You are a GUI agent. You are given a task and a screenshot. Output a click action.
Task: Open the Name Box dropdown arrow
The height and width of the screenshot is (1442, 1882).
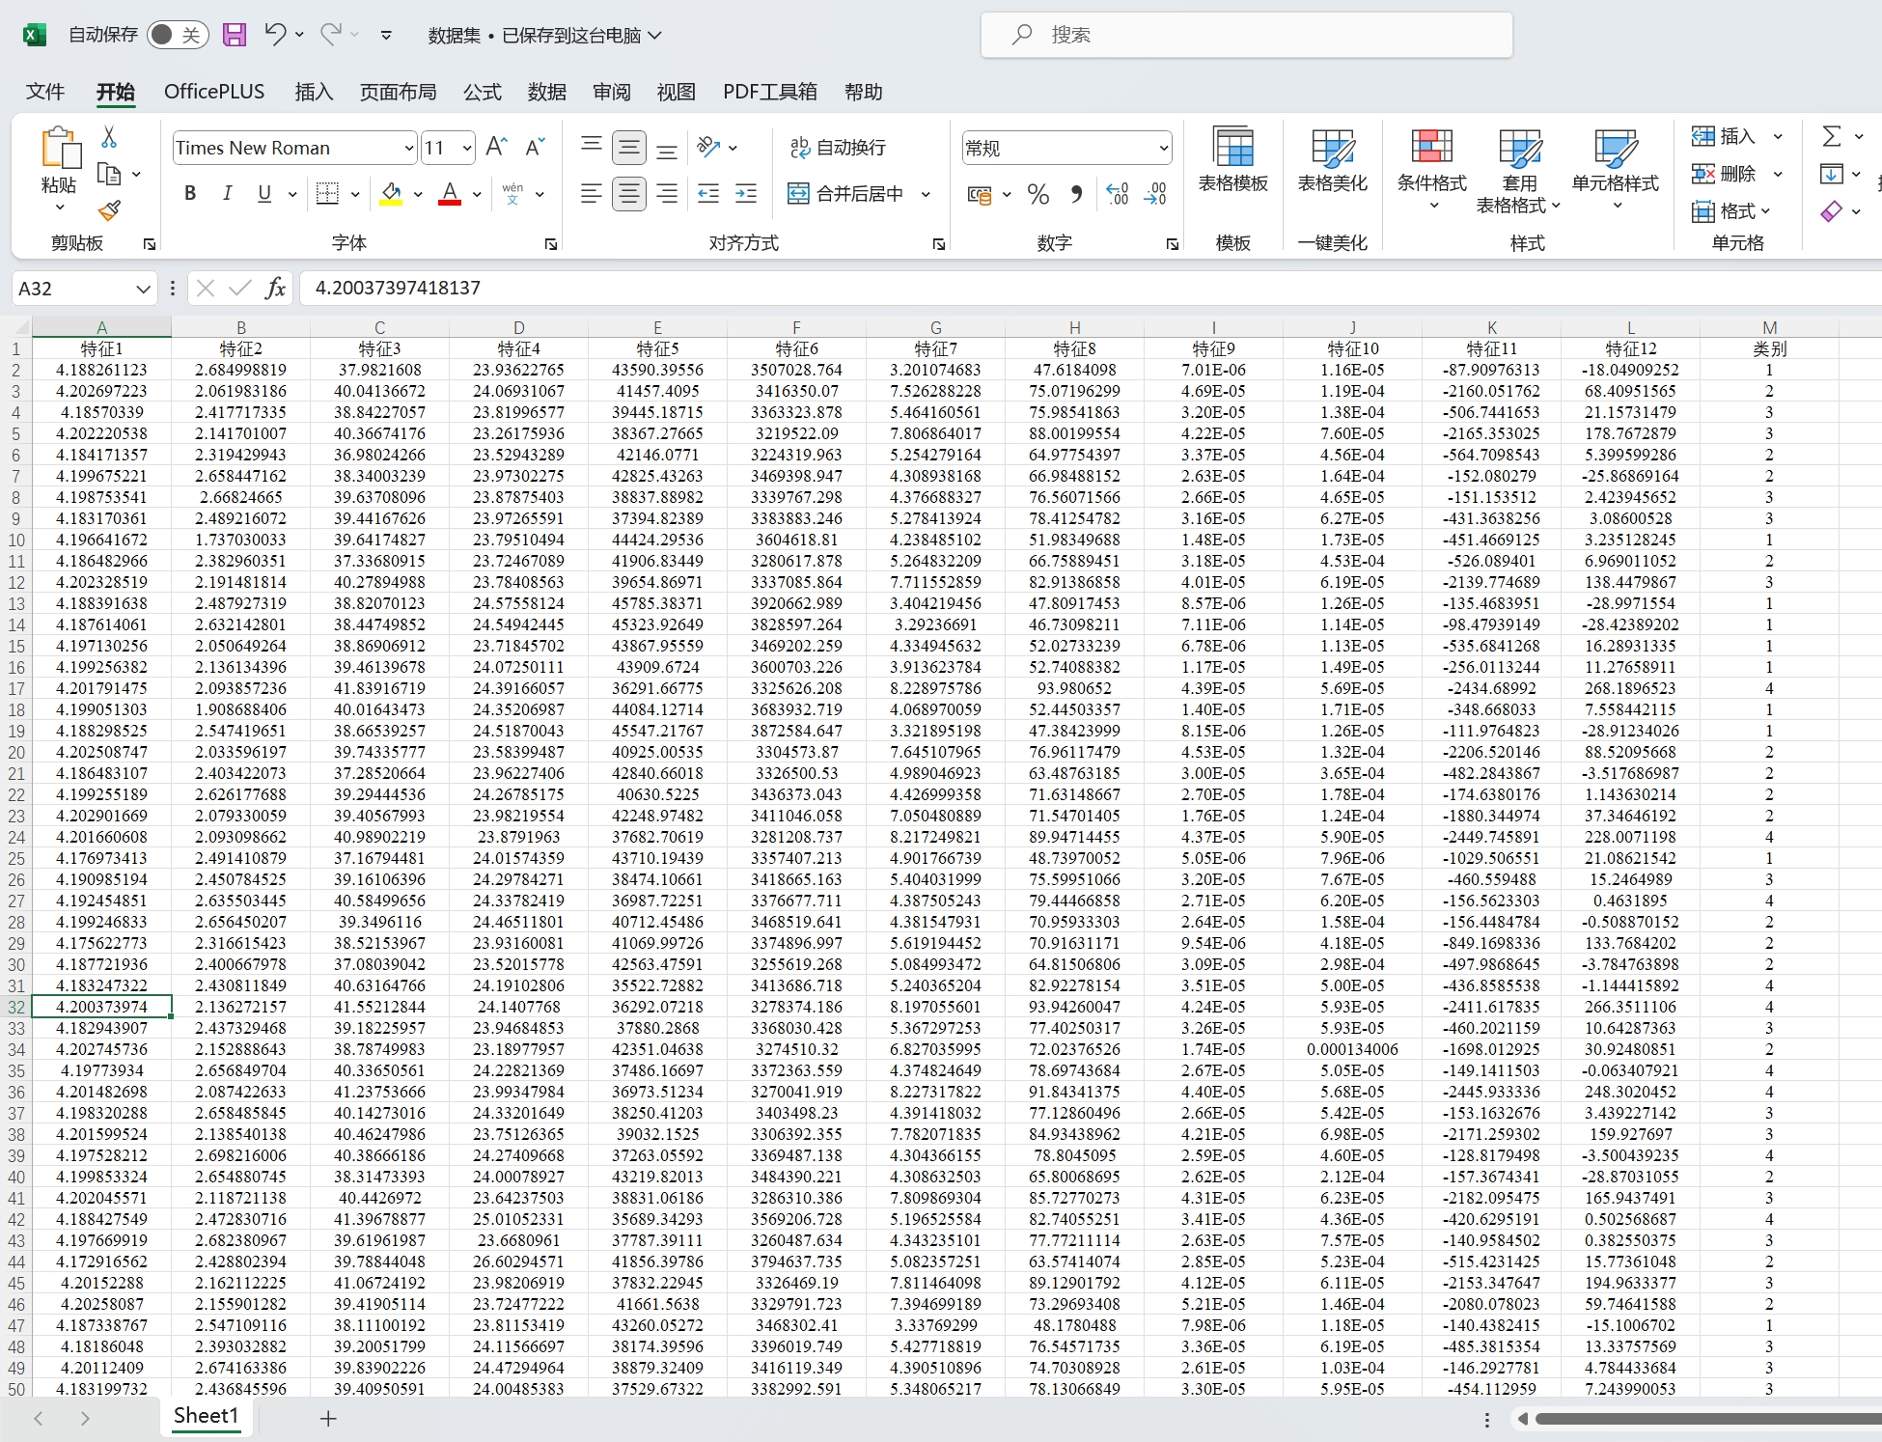[143, 288]
